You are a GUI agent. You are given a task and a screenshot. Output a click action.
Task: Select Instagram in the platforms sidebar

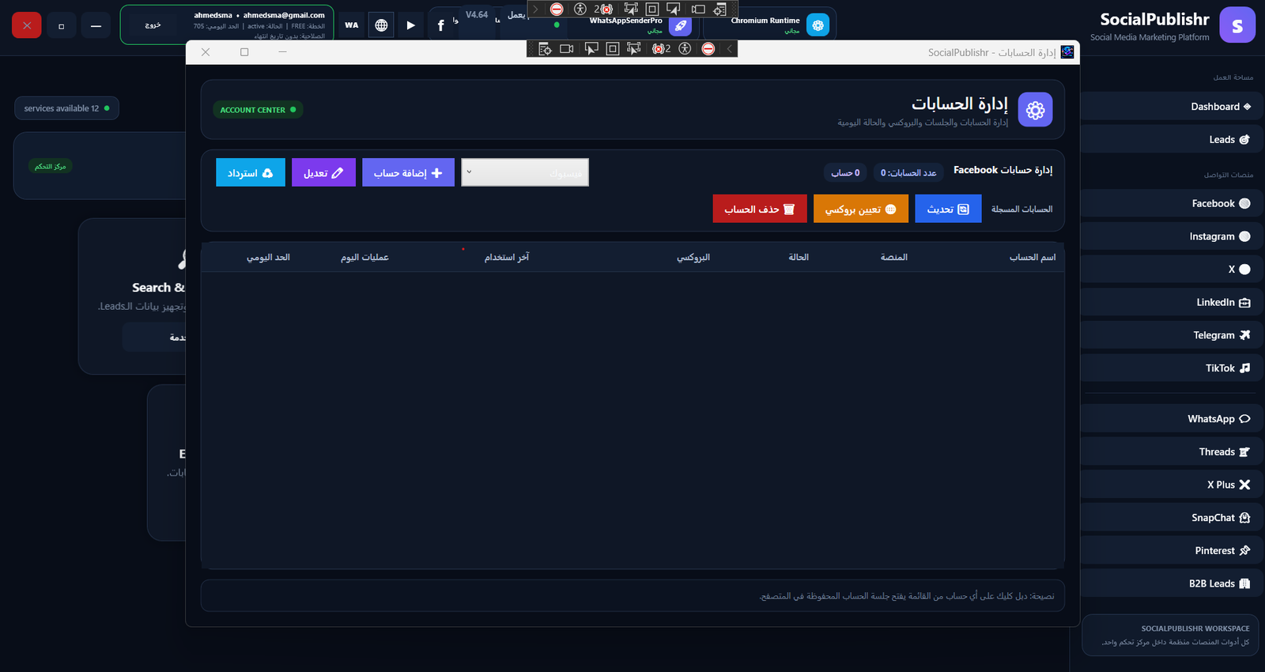click(x=1172, y=236)
